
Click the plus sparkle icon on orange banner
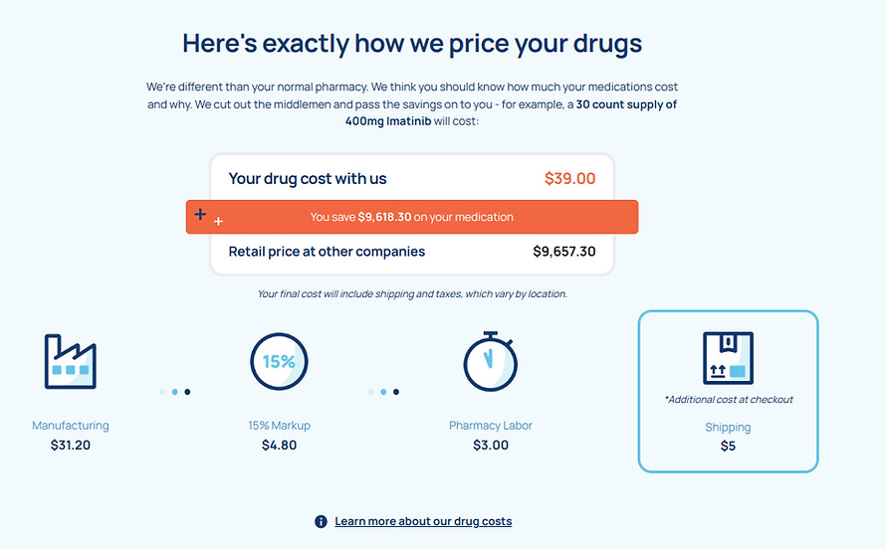pyautogui.click(x=208, y=217)
